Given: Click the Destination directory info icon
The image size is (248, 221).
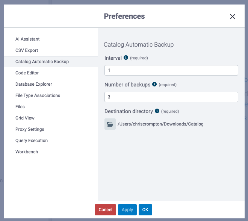Looking at the screenshot, I should click(157, 111).
